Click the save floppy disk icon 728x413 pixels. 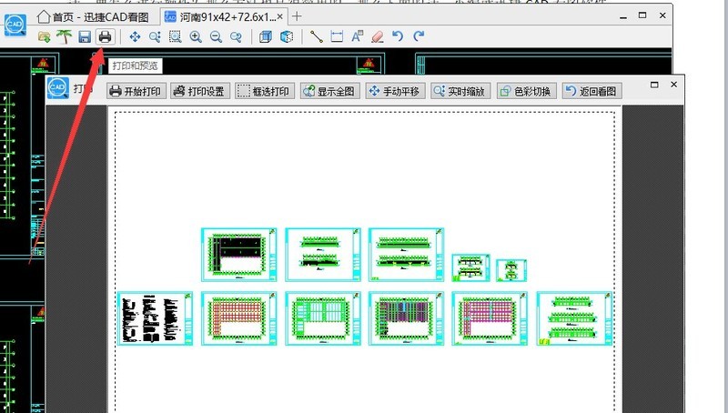[x=85, y=36]
